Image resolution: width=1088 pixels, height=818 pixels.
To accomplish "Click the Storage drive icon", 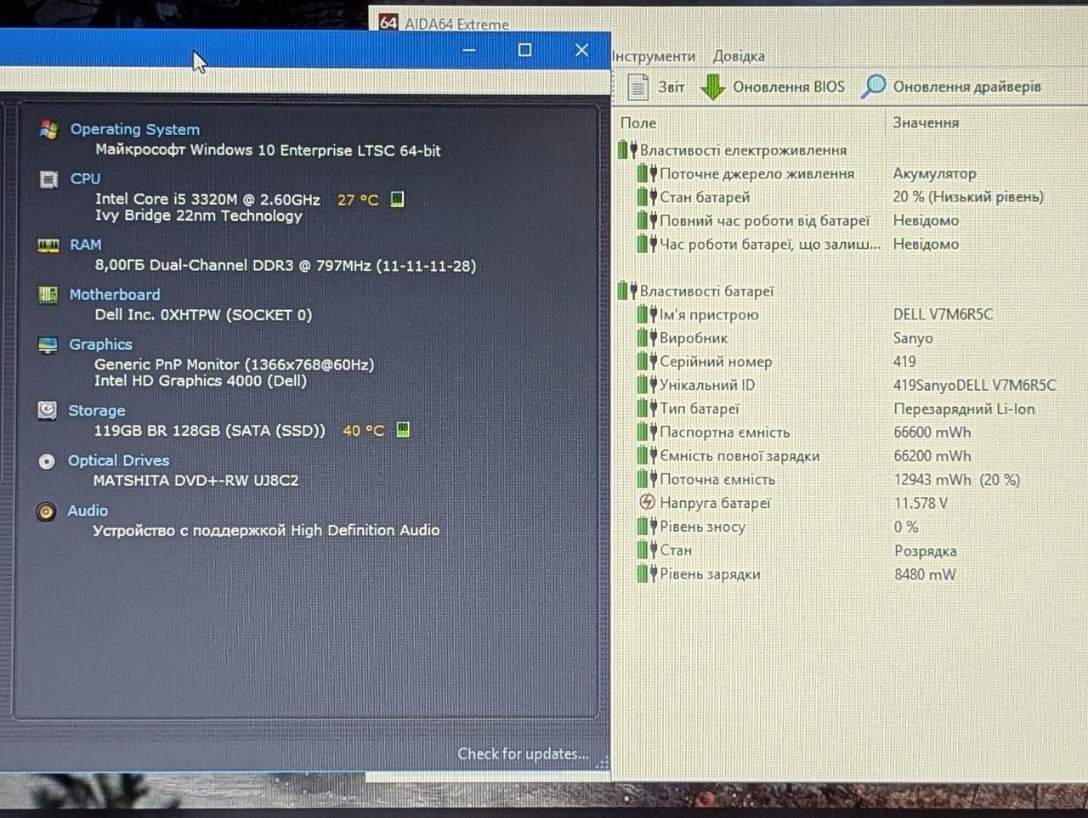I will pyautogui.click(x=48, y=411).
